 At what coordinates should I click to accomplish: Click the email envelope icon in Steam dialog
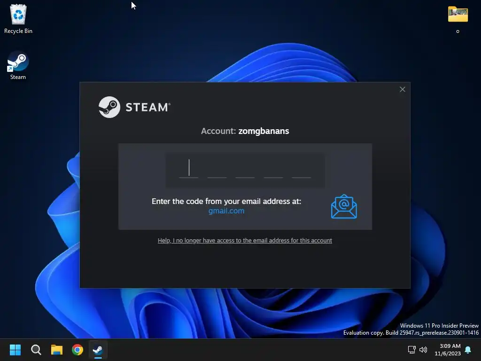point(344,207)
